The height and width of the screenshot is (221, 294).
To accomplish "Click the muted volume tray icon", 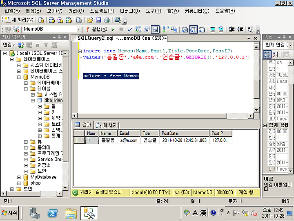I will 254,213.
